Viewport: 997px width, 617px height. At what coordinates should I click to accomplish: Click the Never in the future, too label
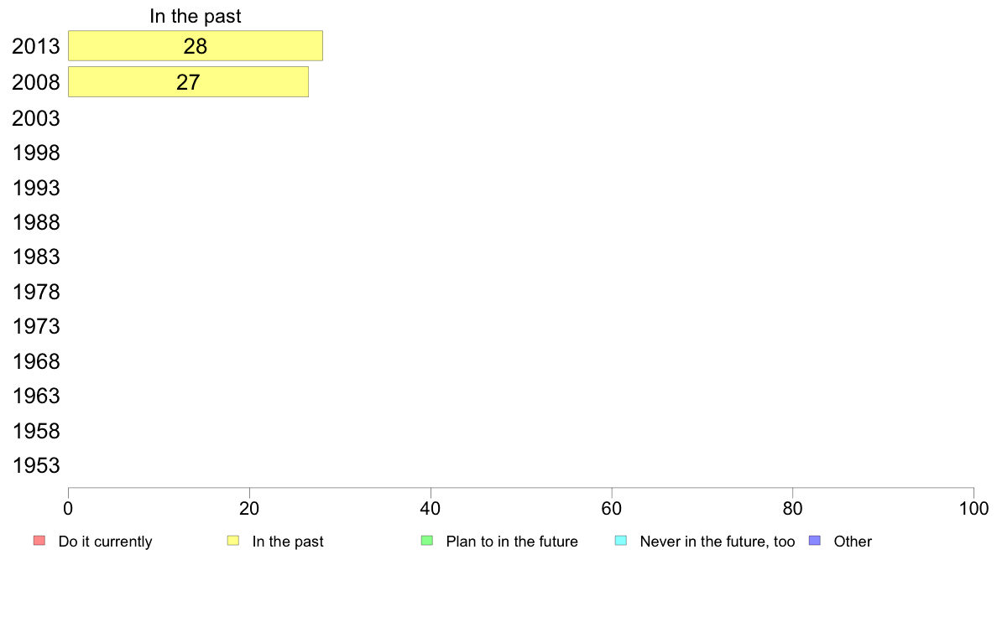[x=718, y=542]
